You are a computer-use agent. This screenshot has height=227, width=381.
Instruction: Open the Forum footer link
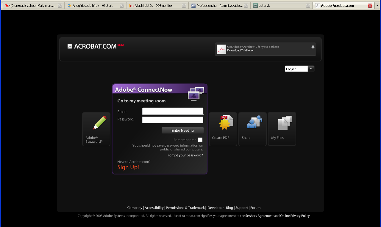[x=255, y=208]
